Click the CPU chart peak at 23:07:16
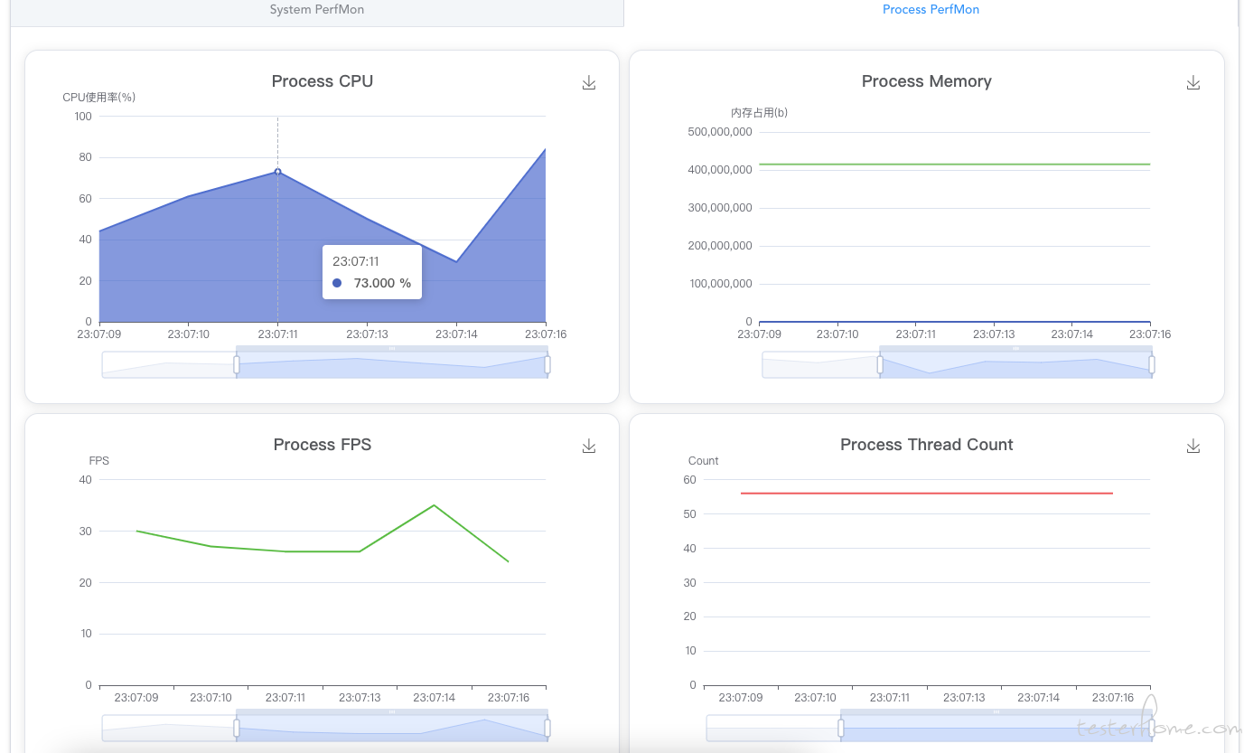 tap(545, 149)
